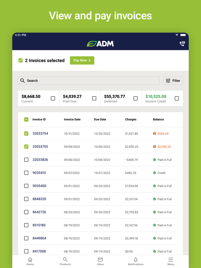Click the orange dollar icon beside $526.69
The height and width of the screenshot is (268, 201).
point(154,133)
